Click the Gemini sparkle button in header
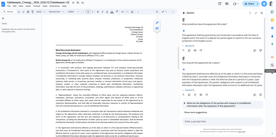Viewport: 276px width, 137px height. point(264,4)
